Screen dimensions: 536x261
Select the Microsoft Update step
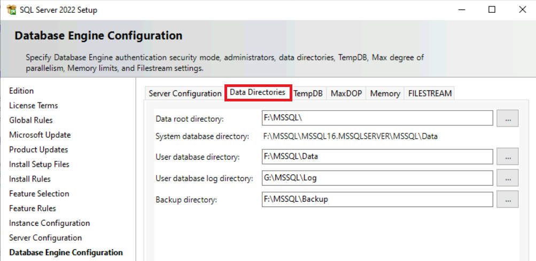point(40,135)
